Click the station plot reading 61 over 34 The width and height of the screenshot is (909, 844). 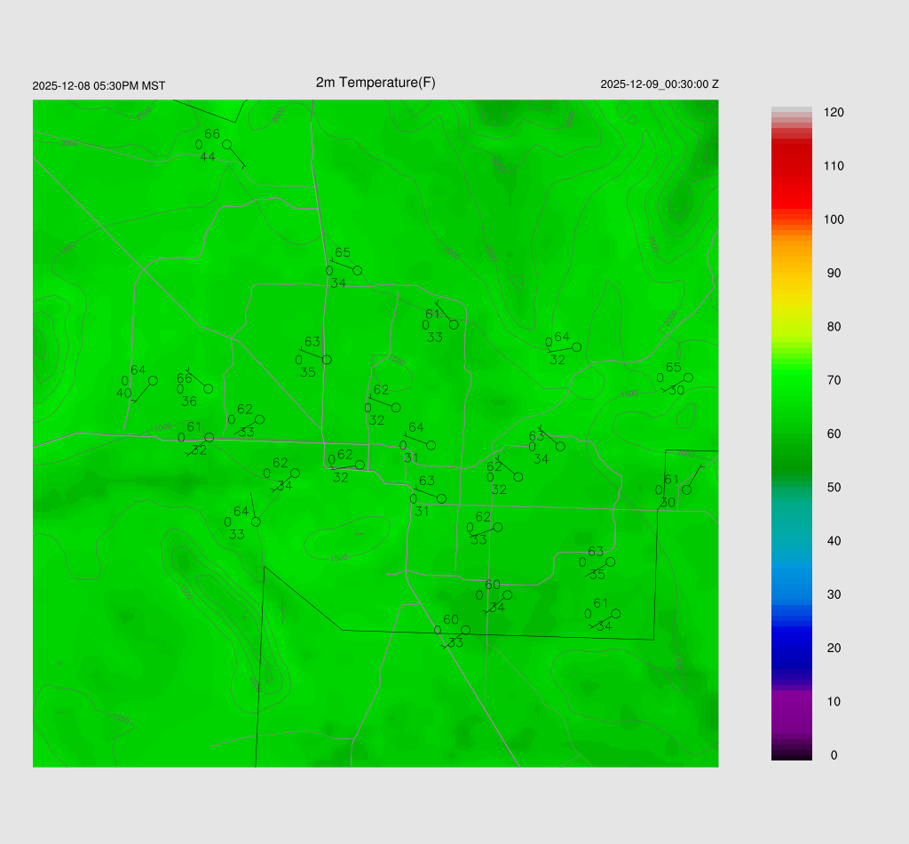[615, 614]
